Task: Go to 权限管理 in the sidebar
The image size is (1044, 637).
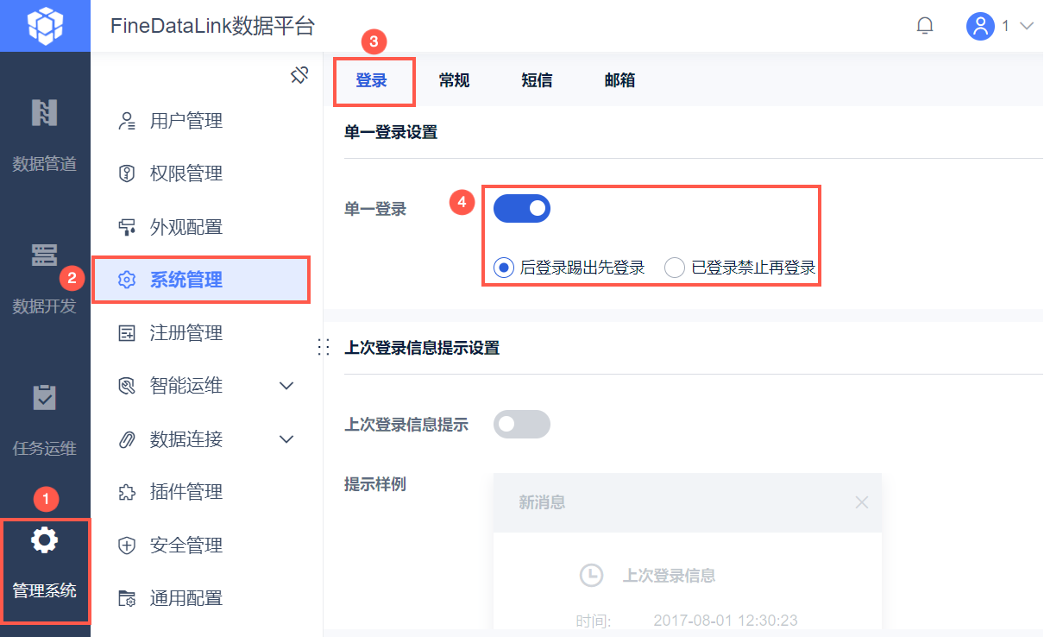Action: 186,173
